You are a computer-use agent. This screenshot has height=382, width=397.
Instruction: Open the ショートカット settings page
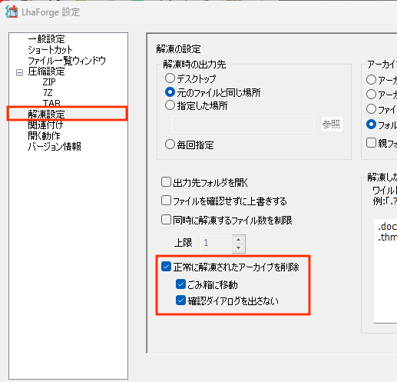click(x=50, y=50)
